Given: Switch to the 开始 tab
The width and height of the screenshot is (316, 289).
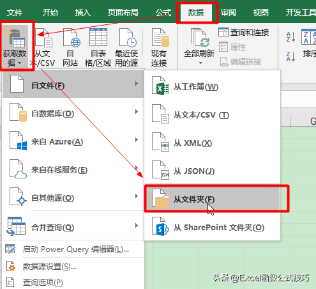Looking at the screenshot, I should click(50, 13).
